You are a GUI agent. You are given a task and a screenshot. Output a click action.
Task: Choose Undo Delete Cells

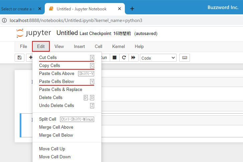pos(67,106)
